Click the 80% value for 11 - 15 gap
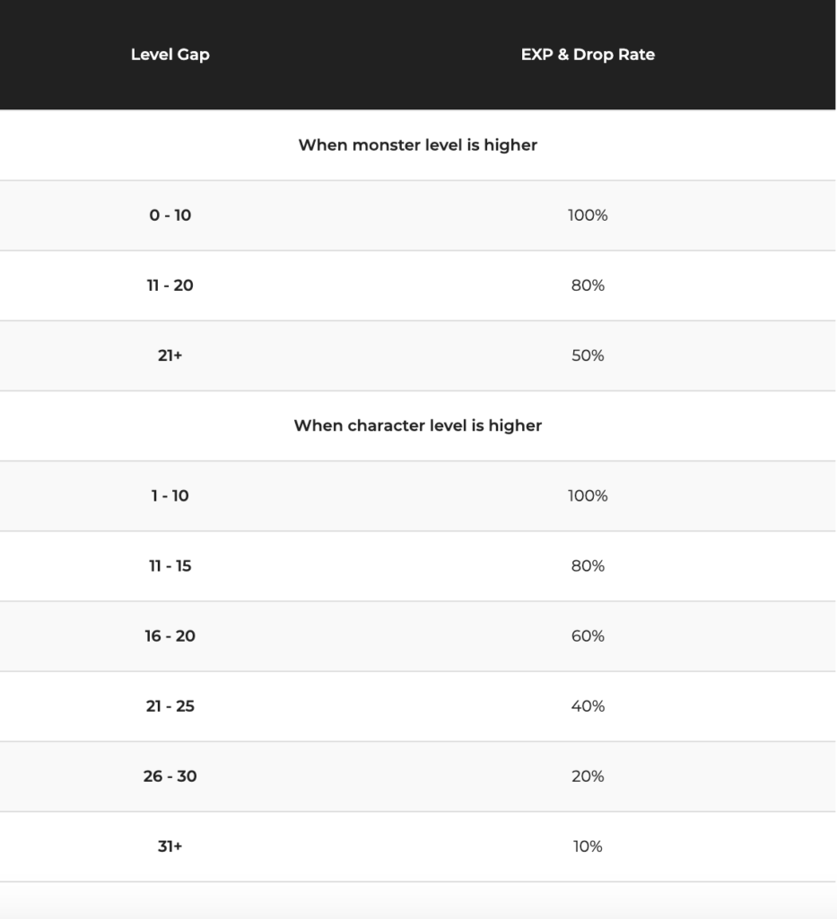This screenshot has width=837, height=919. (588, 566)
